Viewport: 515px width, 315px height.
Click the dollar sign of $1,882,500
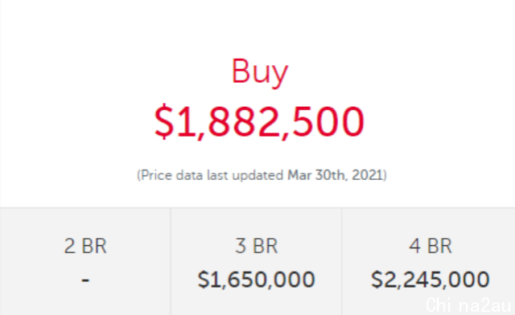coord(164,121)
